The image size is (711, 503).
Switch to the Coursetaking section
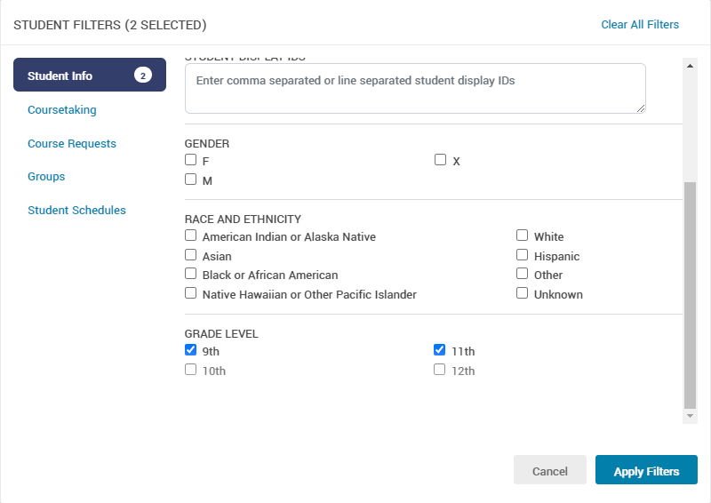point(61,110)
